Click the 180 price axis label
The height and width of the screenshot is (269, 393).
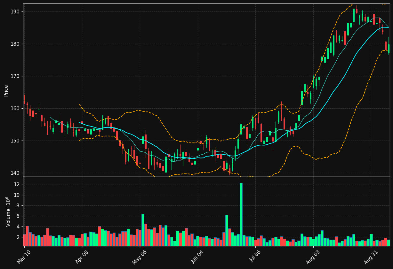[15, 44]
